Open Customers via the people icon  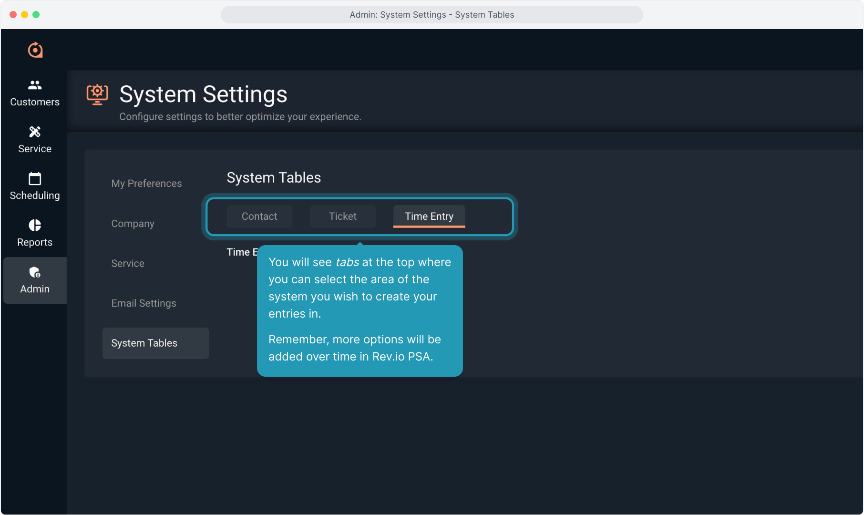[35, 85]
